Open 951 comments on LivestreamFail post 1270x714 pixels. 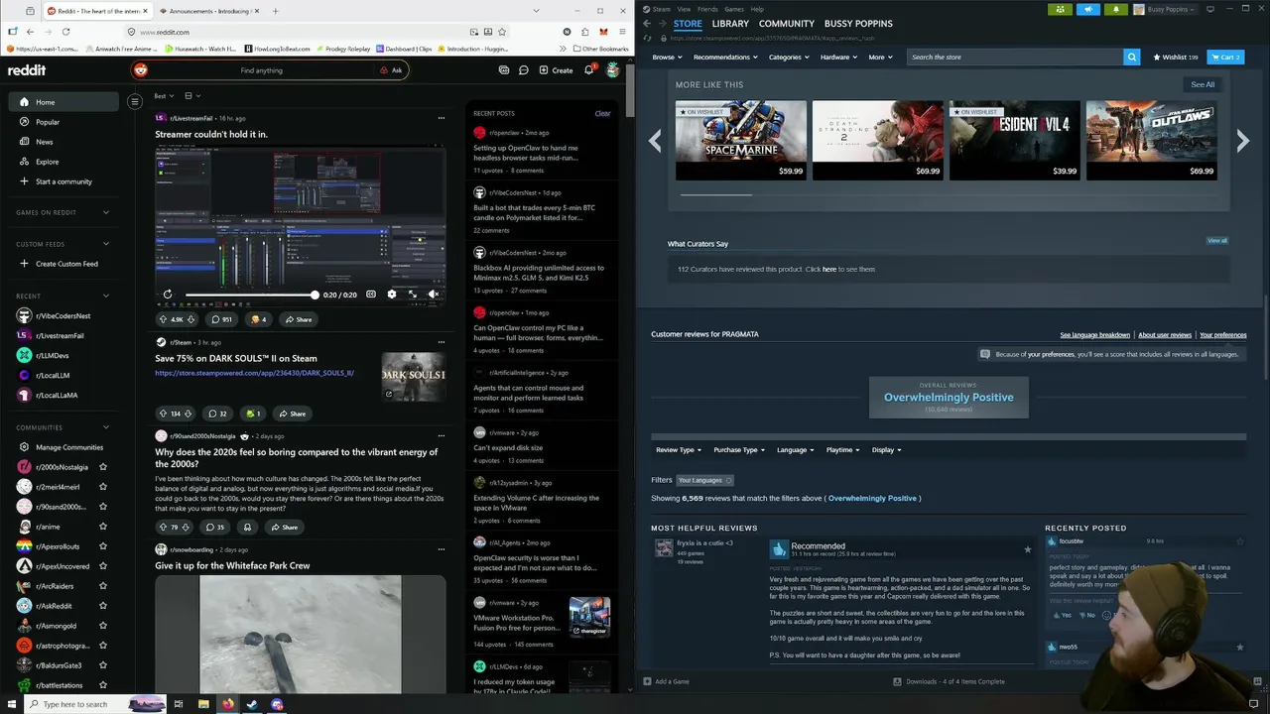[x=220, y=319]
